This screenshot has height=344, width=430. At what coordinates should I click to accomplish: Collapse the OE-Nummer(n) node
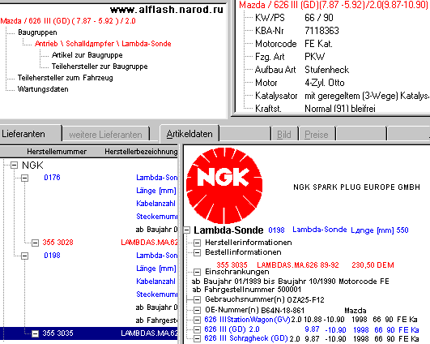pyautogui.click(x=197, y=310)
